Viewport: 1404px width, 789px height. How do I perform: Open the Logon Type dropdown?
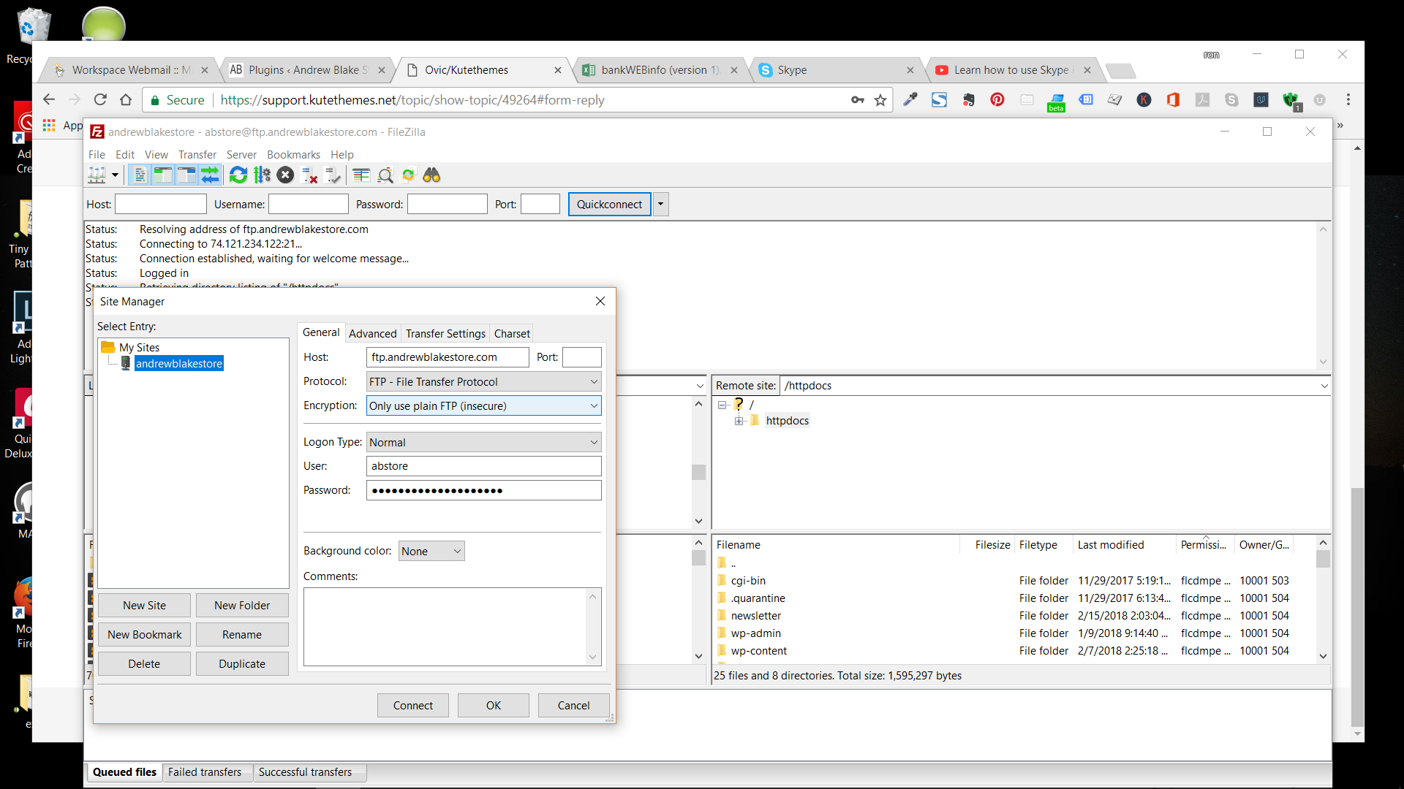point(483,442)
